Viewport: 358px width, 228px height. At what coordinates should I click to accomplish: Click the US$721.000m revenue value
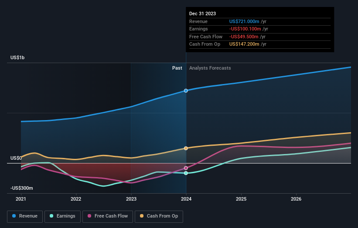(244, 21)
